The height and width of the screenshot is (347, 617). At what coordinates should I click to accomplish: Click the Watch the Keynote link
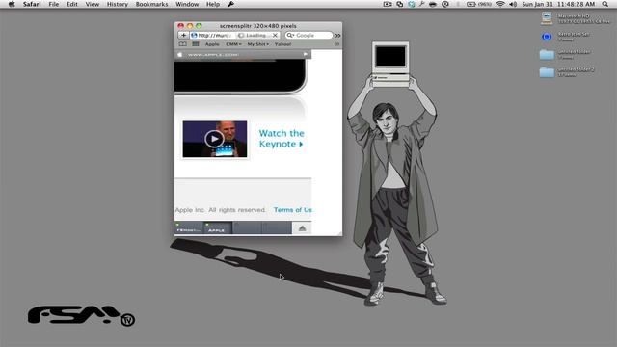281,139
